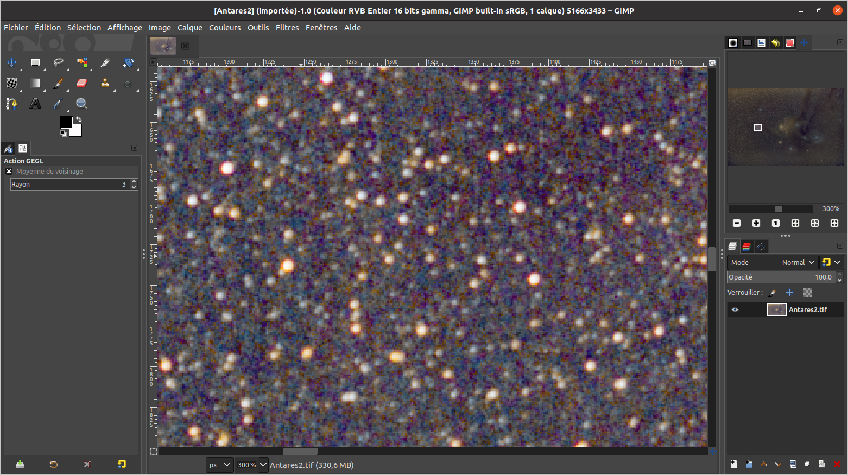Select the Select by Color tool
This screenshot has height=475, width=848.
pos(82,62)
